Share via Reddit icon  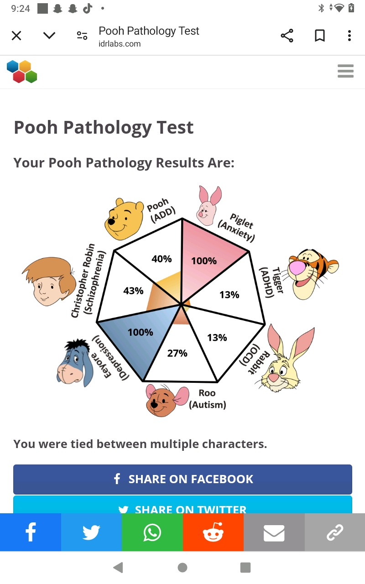click(x=213, y=532)
